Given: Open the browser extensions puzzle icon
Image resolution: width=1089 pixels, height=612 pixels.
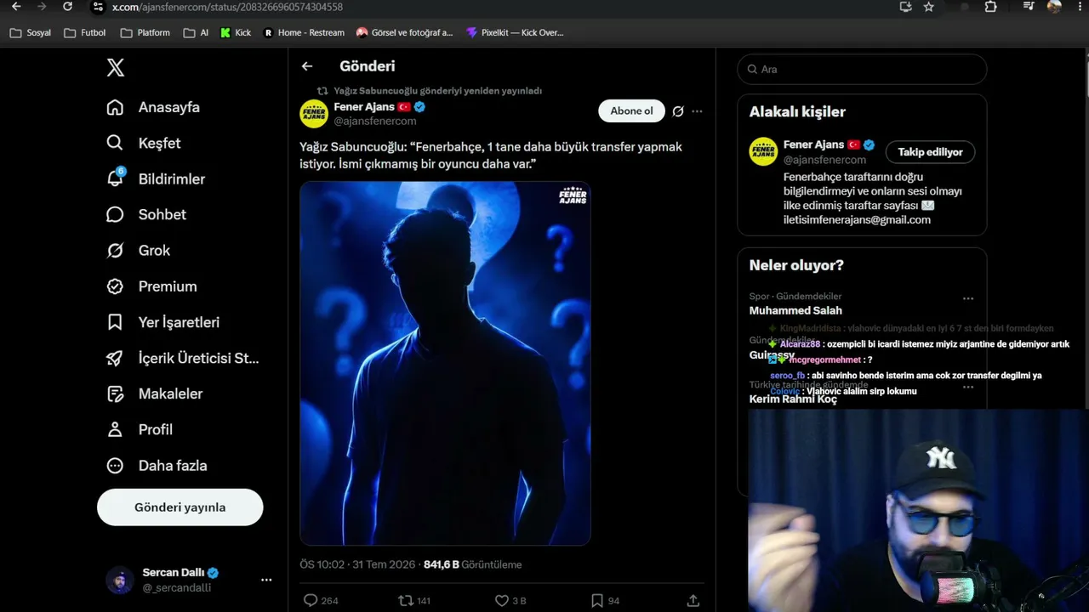Looking at the screenshot, I should [x=991, y=7].
